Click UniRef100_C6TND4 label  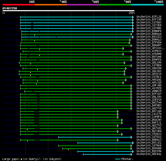149,66
